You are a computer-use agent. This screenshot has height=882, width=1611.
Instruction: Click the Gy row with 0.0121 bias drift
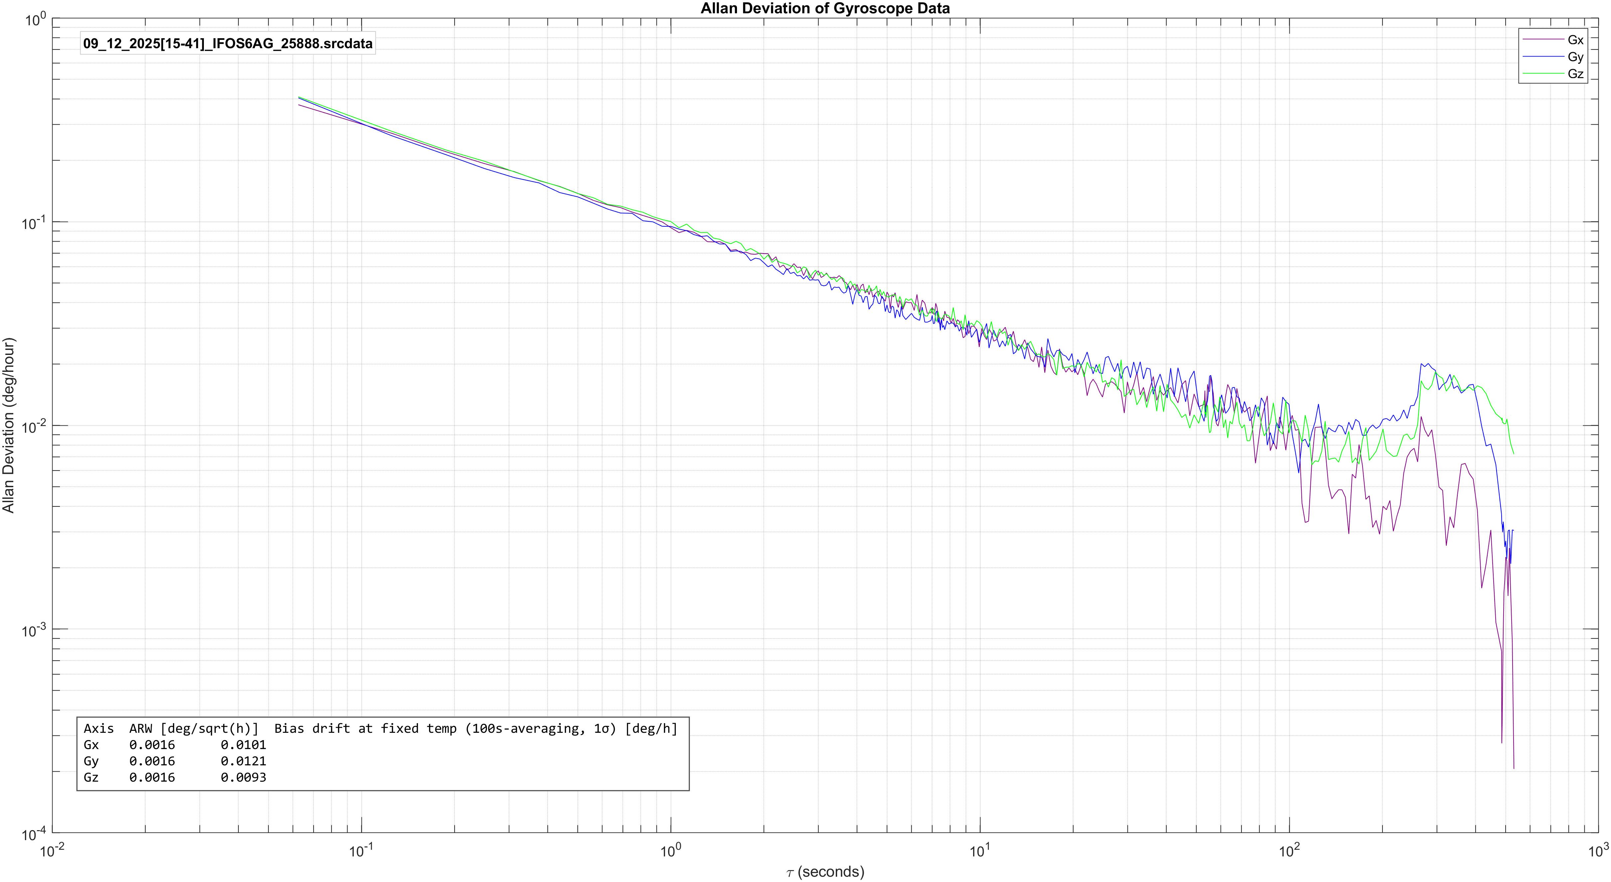[x=175, y=761]
